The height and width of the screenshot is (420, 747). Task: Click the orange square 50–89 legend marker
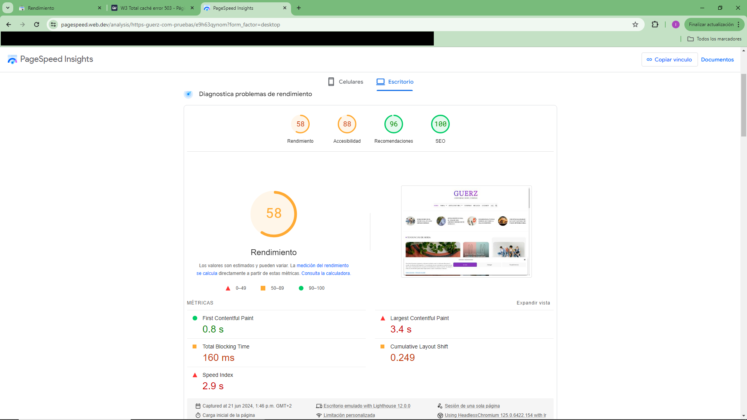coord(263,288)
